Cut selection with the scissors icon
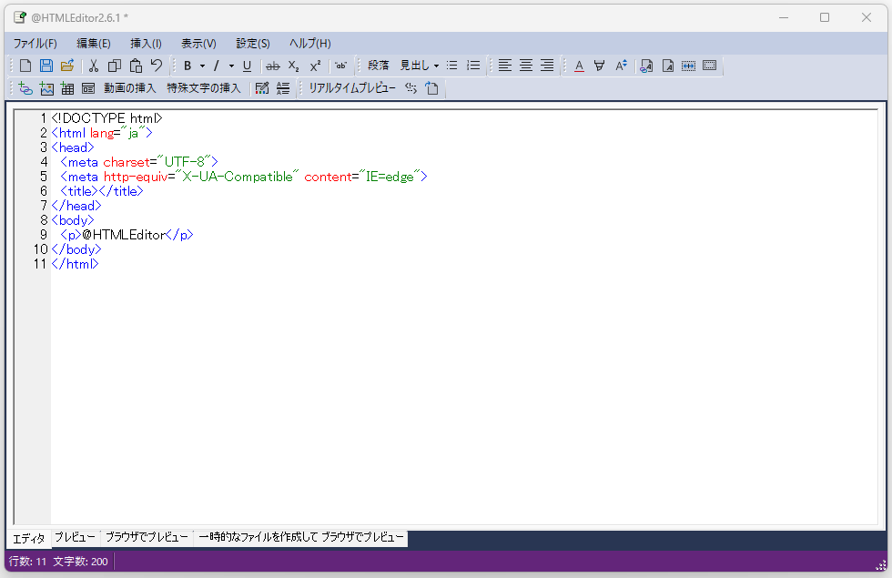 (94, 66)
